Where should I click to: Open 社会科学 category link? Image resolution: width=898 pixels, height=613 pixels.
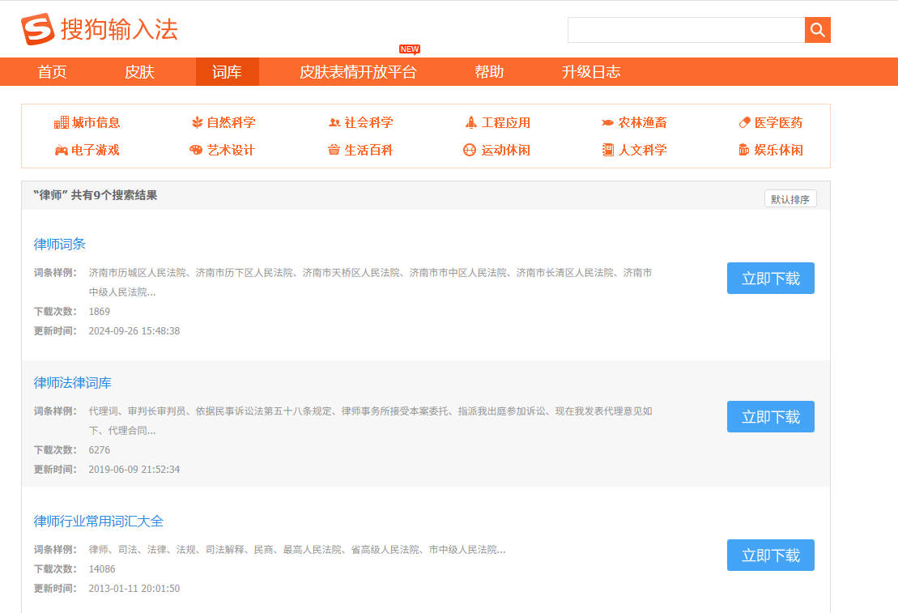pyautogui.click(x=368, y=122)
